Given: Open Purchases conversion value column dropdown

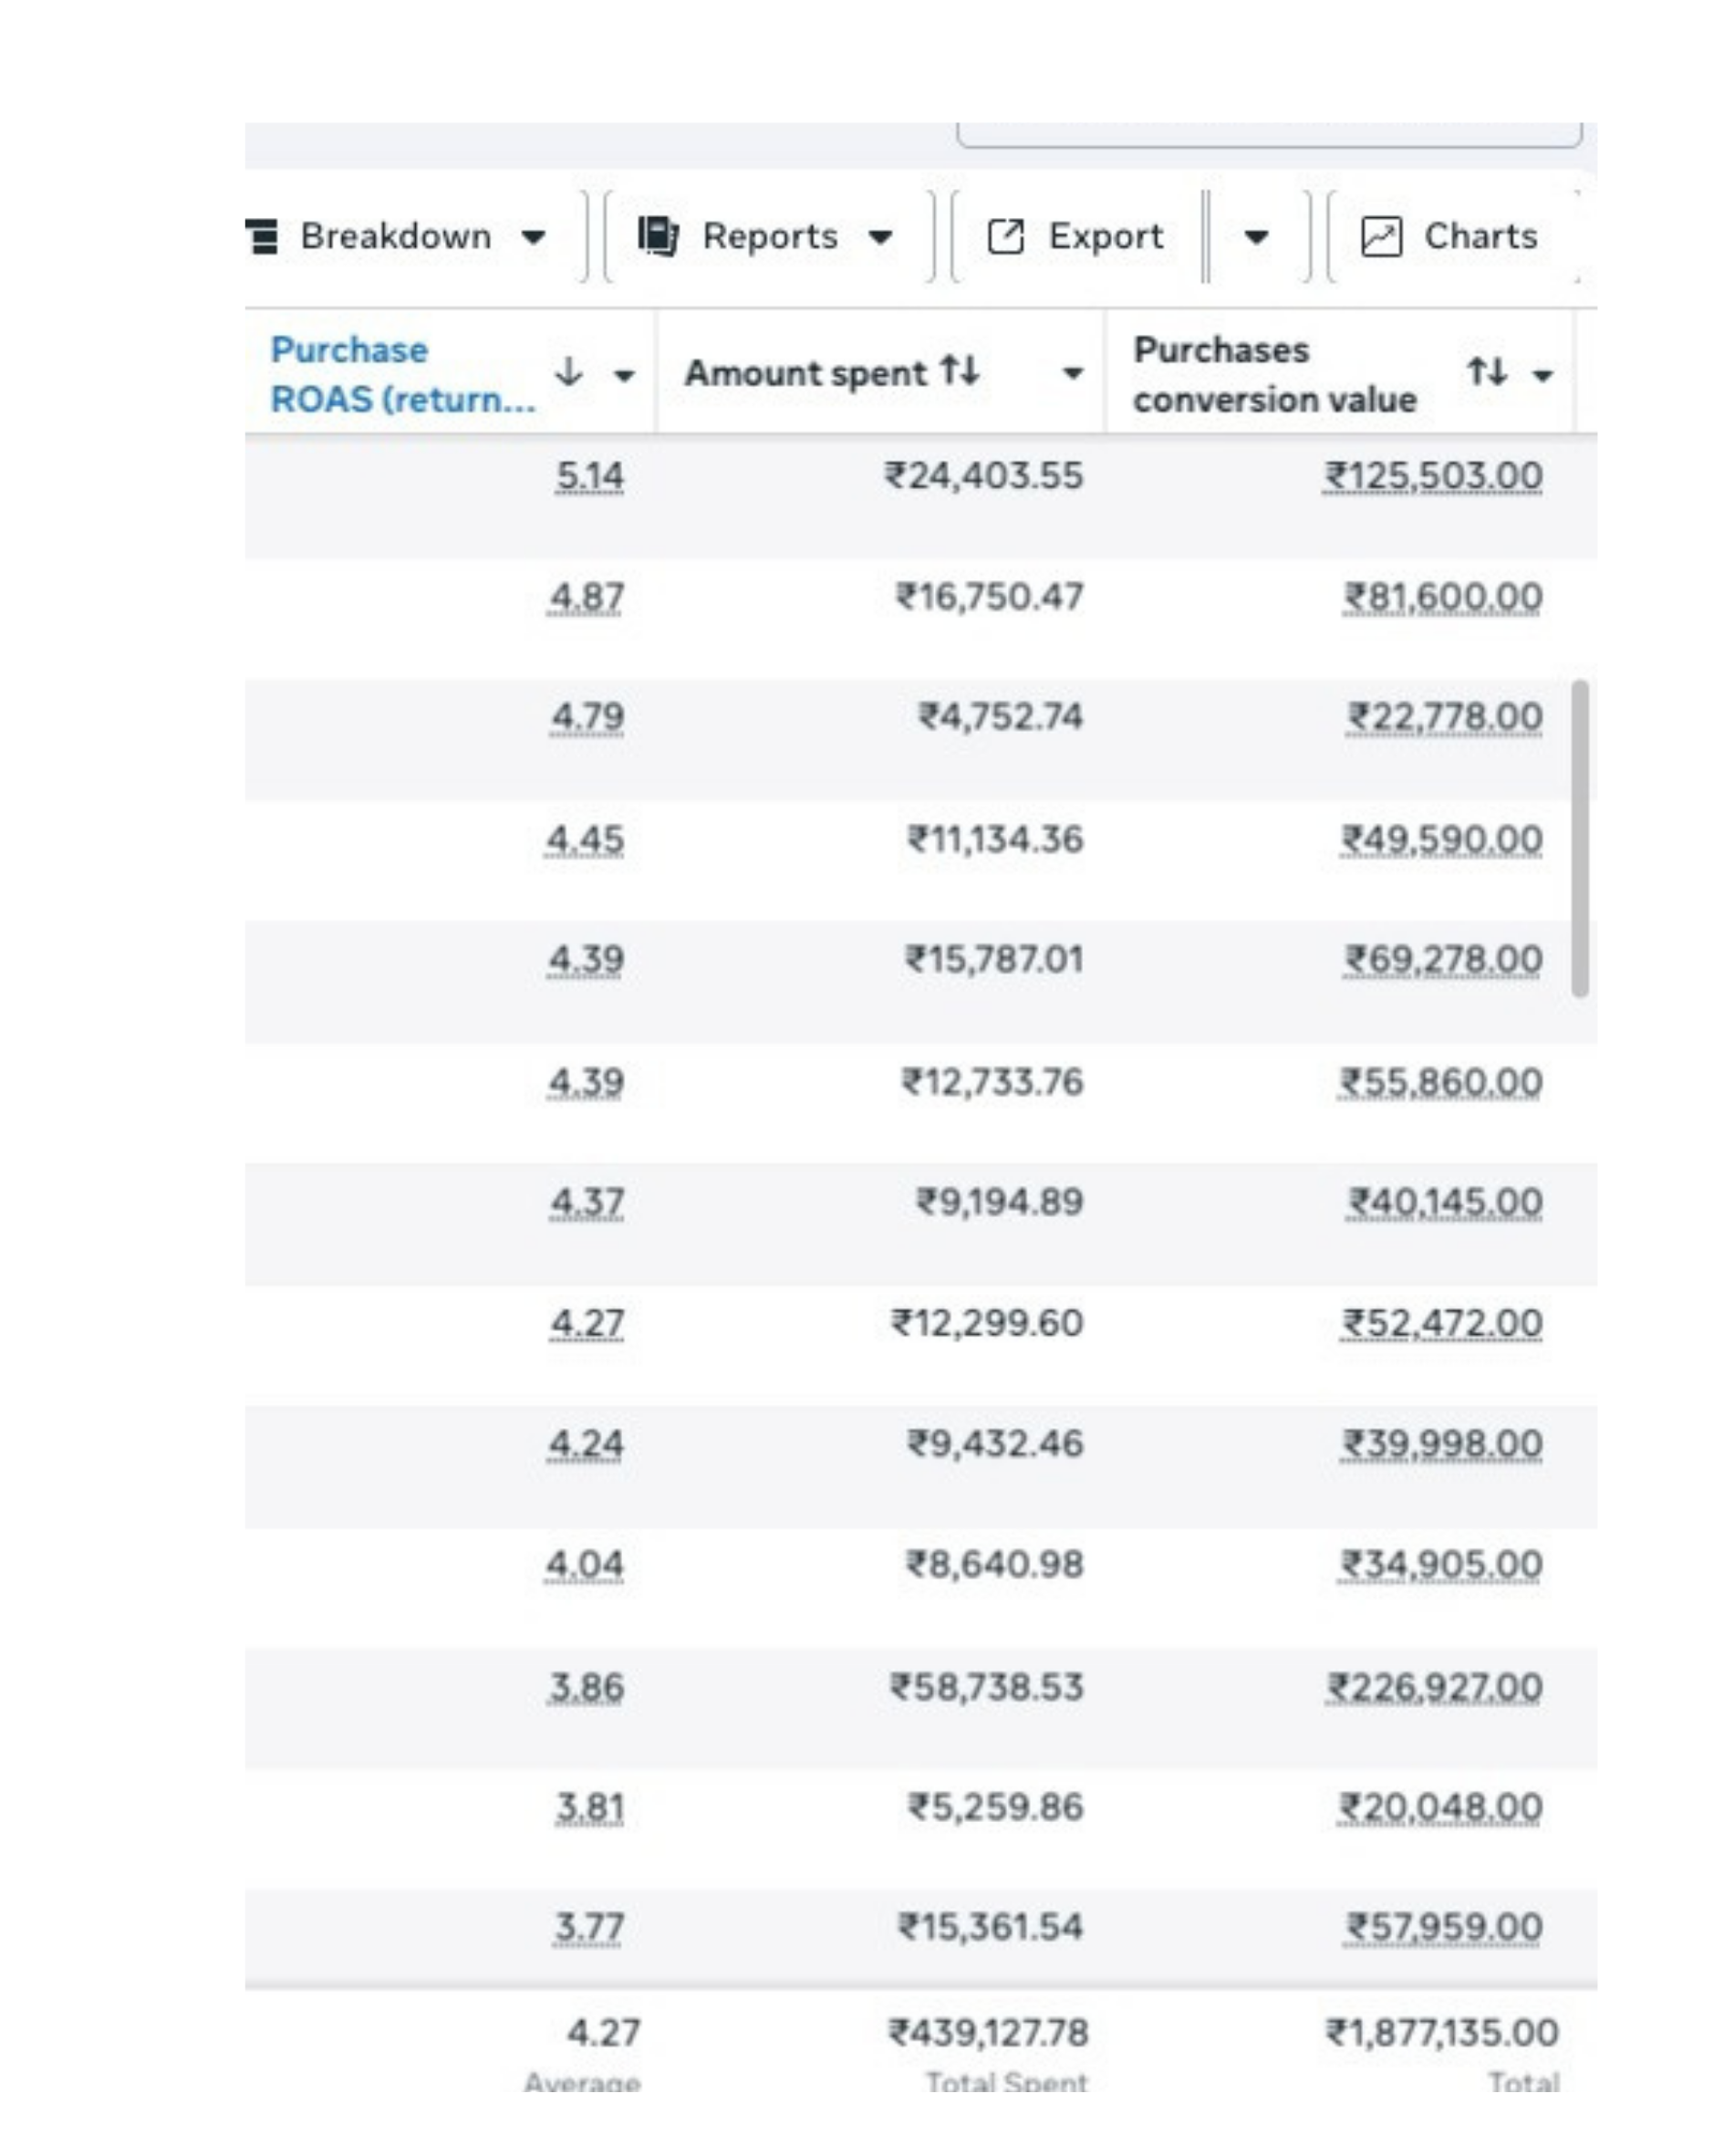Looking at the screenshot, I should point(1543,375).
